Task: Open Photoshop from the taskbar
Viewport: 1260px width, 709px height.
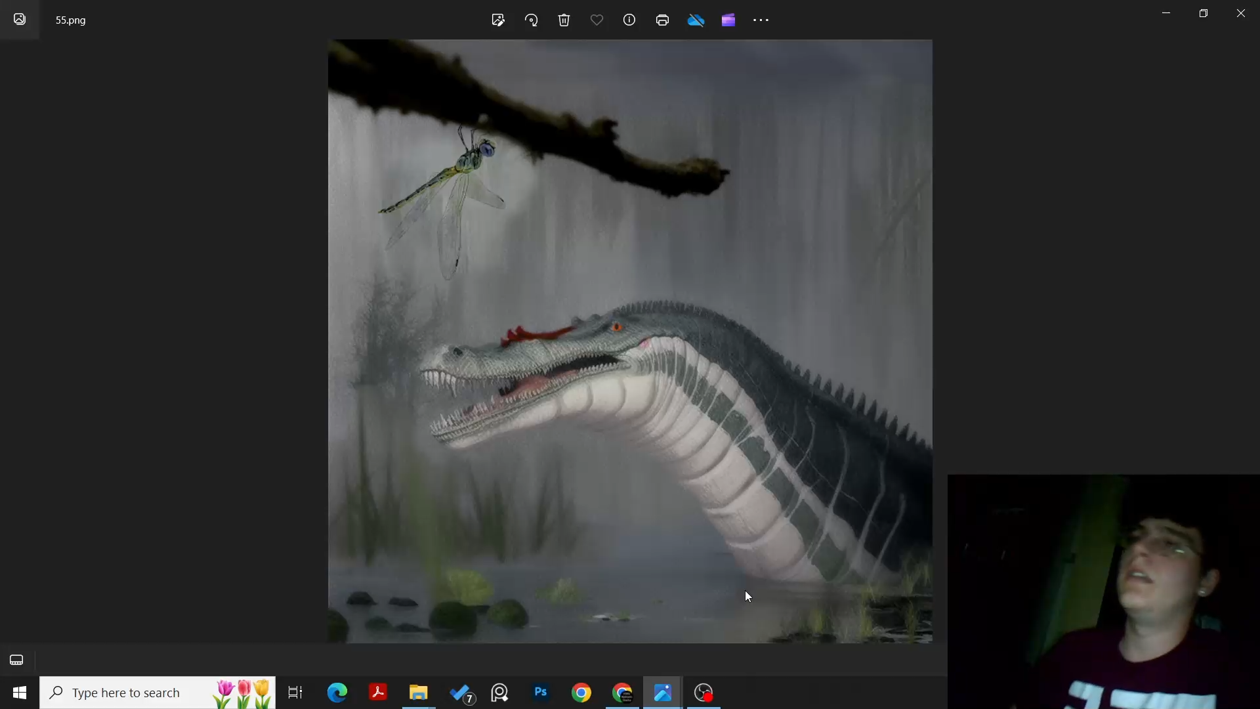Action: click(541, 693)
